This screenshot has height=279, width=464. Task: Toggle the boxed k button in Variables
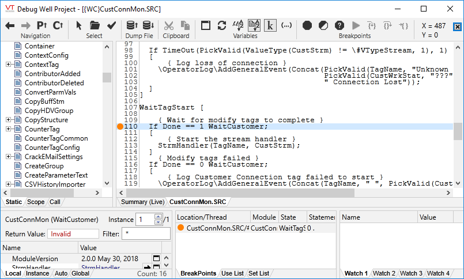[270, 25]
